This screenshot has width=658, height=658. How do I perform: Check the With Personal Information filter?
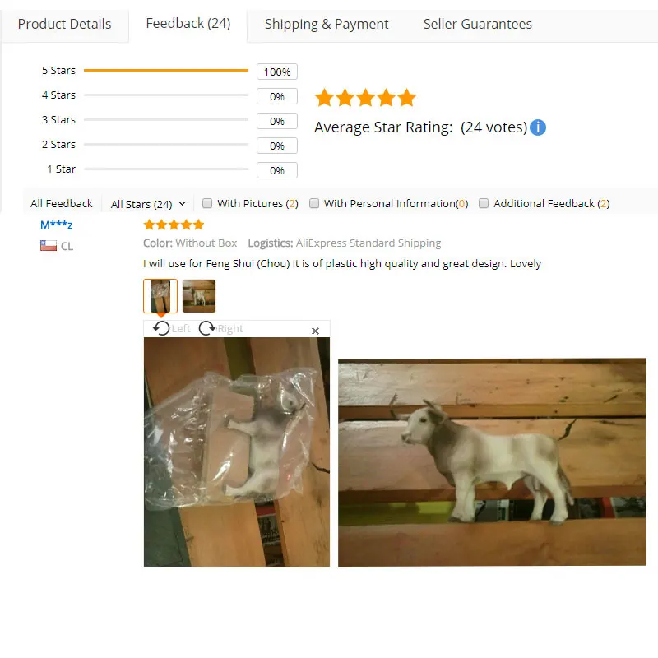point(314,203)
